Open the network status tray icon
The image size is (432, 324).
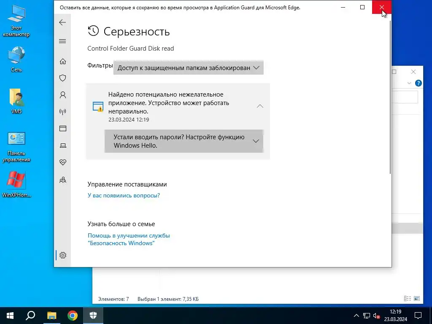(x=367, y=316)
